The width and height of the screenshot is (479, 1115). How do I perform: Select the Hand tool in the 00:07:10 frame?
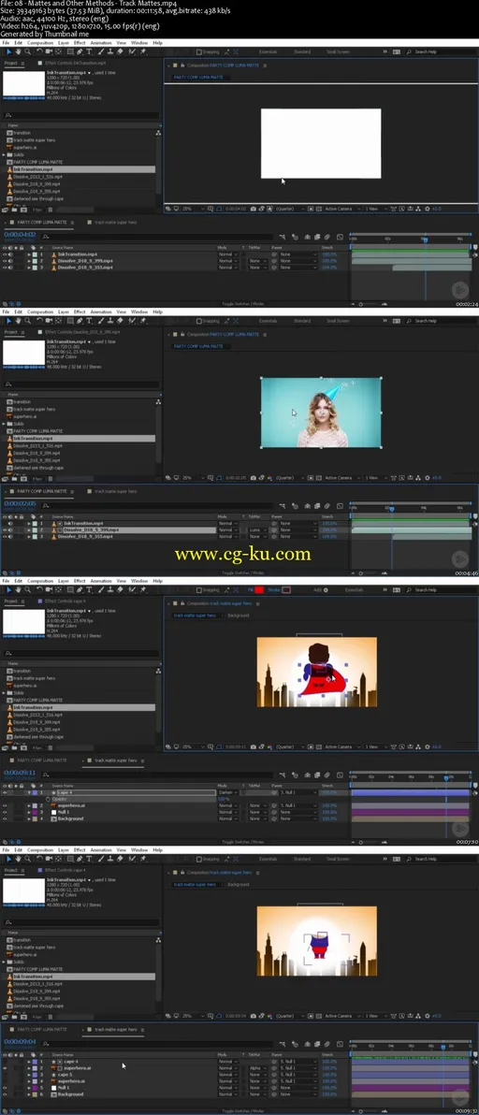(18, 589)
